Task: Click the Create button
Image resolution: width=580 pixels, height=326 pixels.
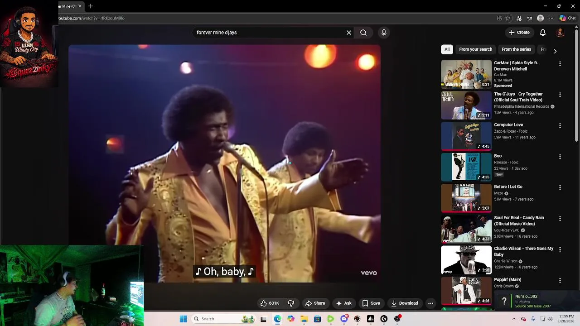Action: point(519,33)
